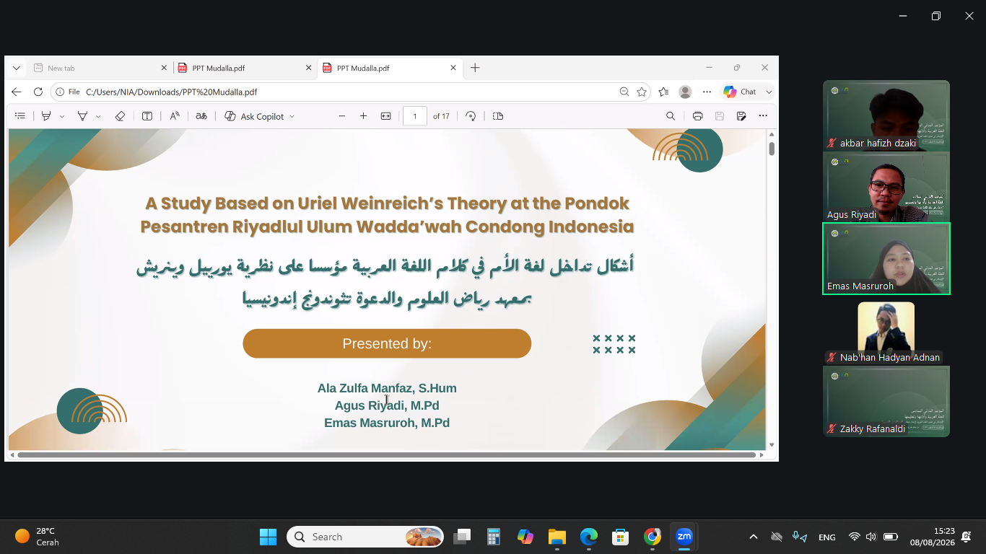Open more PDF toolbar options
The height and width of the screenshot is (554, 986).
coord(763,116)
